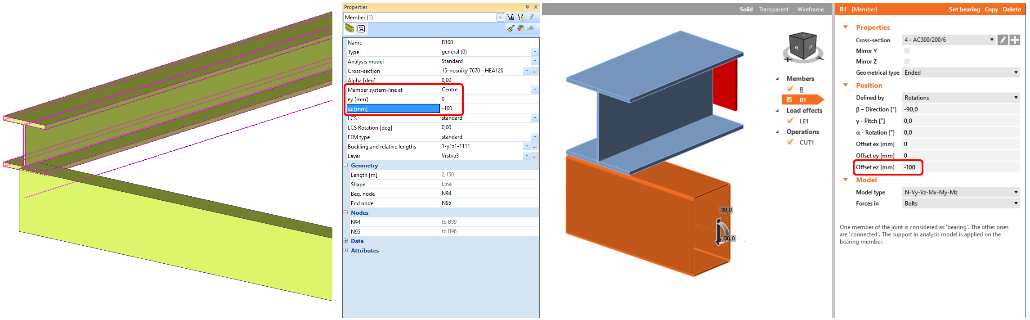Screen dimensions: 1030x320
Task: Click the 3D view orientation cube
Action: coord(802,46)
